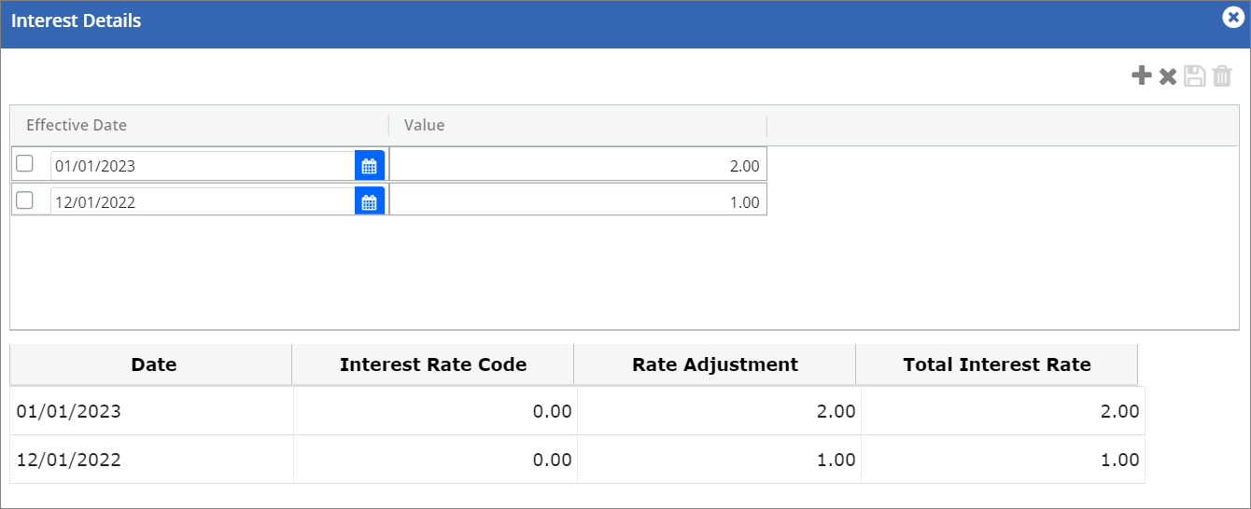Click the Value column header
This screenshot has width=1251, height=509.
point(425,125)
